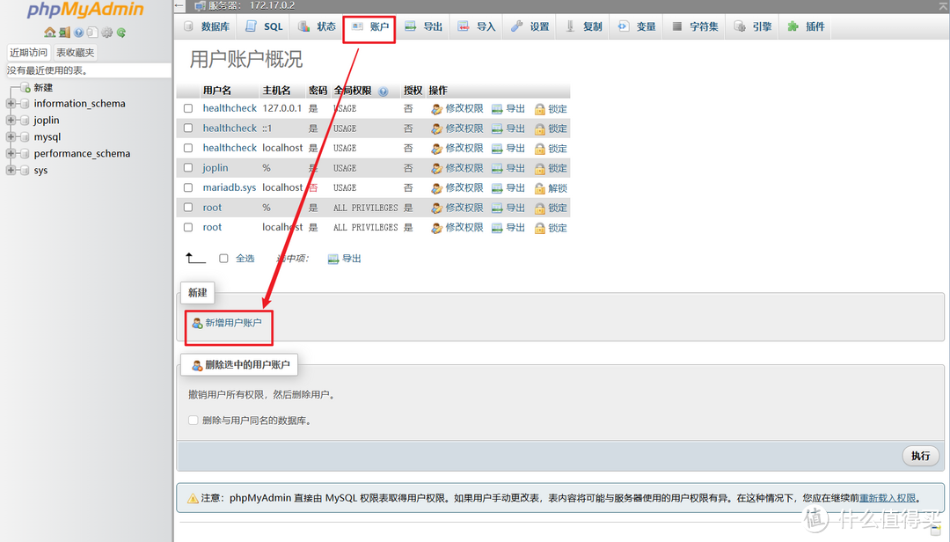The image size is (950, 542).
Task: Click the back arrow by server address
Action: (x=179, y=6)
